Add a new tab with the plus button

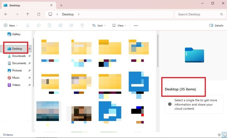[x=61, y=5]
